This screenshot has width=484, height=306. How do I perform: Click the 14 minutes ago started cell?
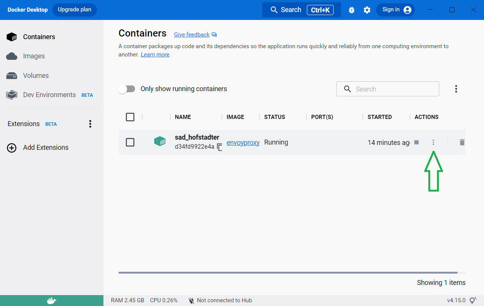pyautogui.click(x=388, y=143)
